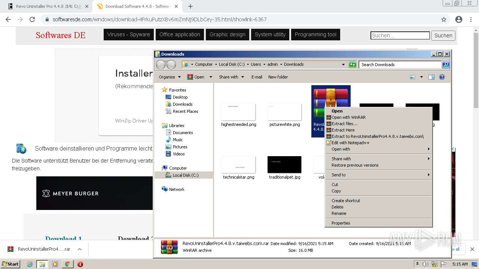The image size is (479, 269).
Task: Click the Suchen search button
Action: [443, 35]
